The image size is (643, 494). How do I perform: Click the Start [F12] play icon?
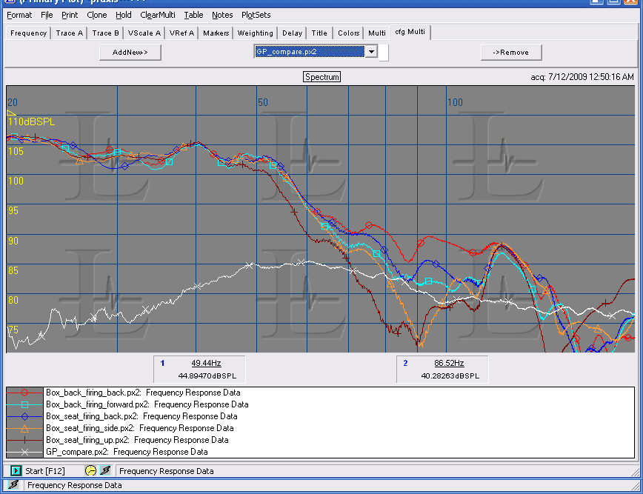(16, 470)
